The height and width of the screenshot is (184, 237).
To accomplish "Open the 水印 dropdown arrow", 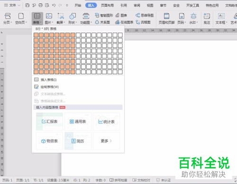I will click(x=197, y=22).
